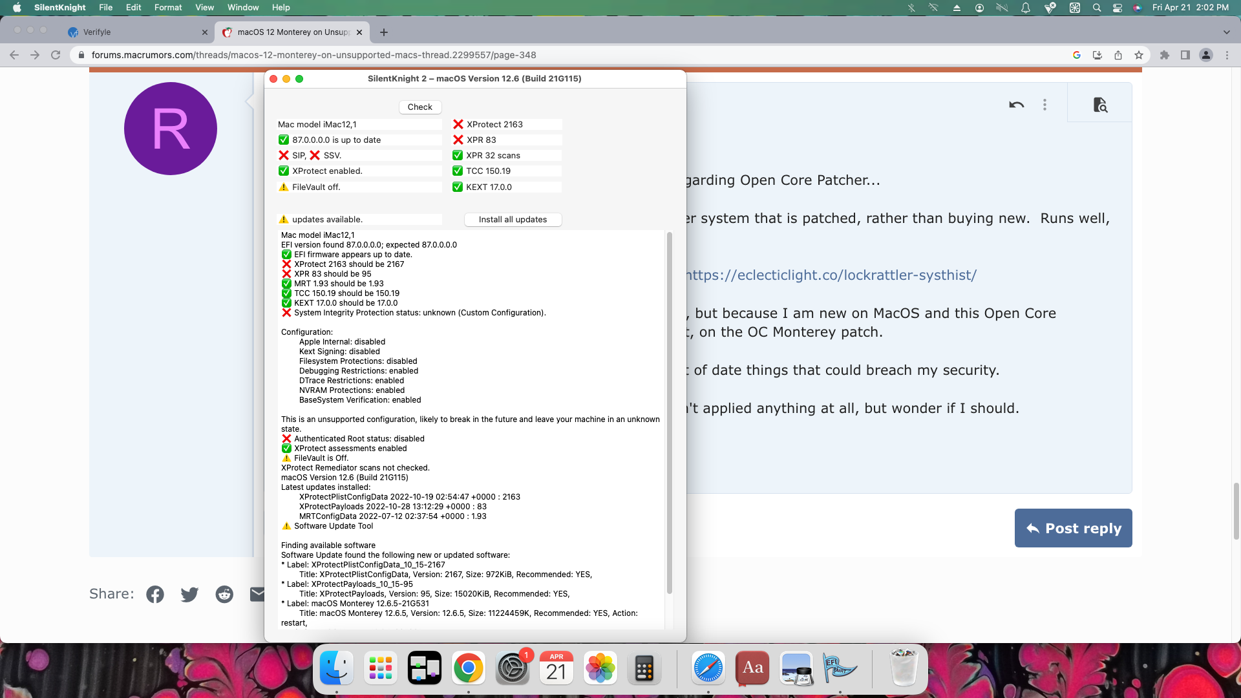
Task: Open a new browser tab with the plus button
Action: 384,32
